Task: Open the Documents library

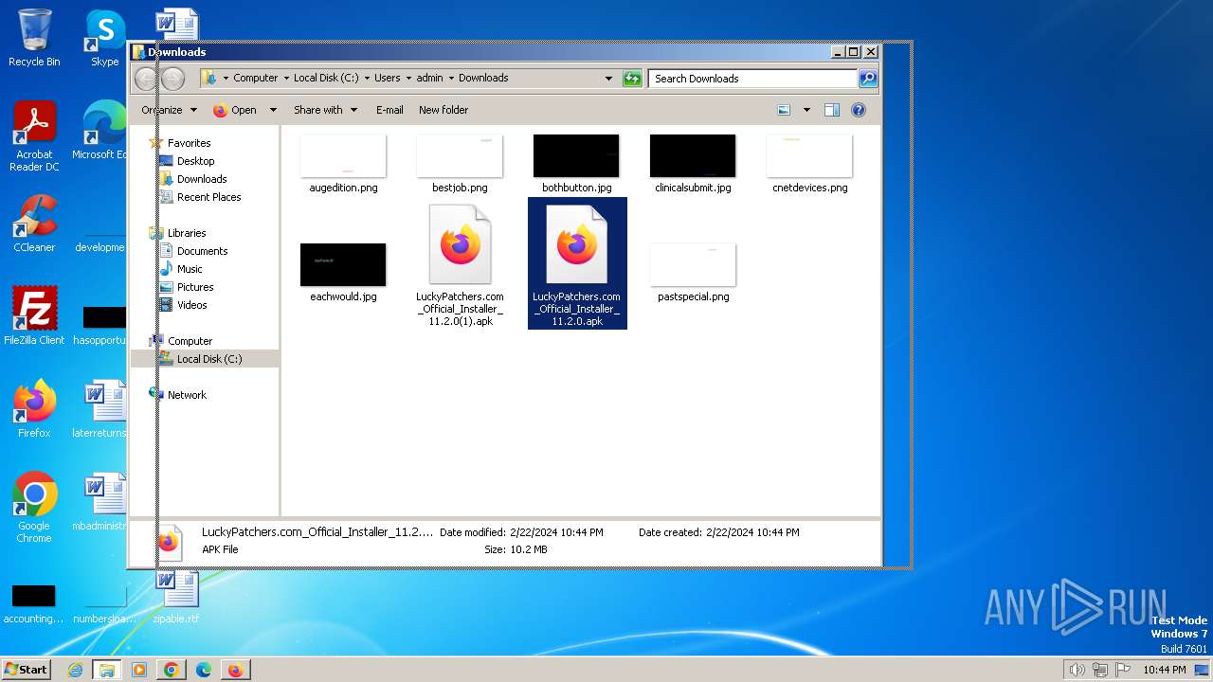Action: click(x=202, y=251)
